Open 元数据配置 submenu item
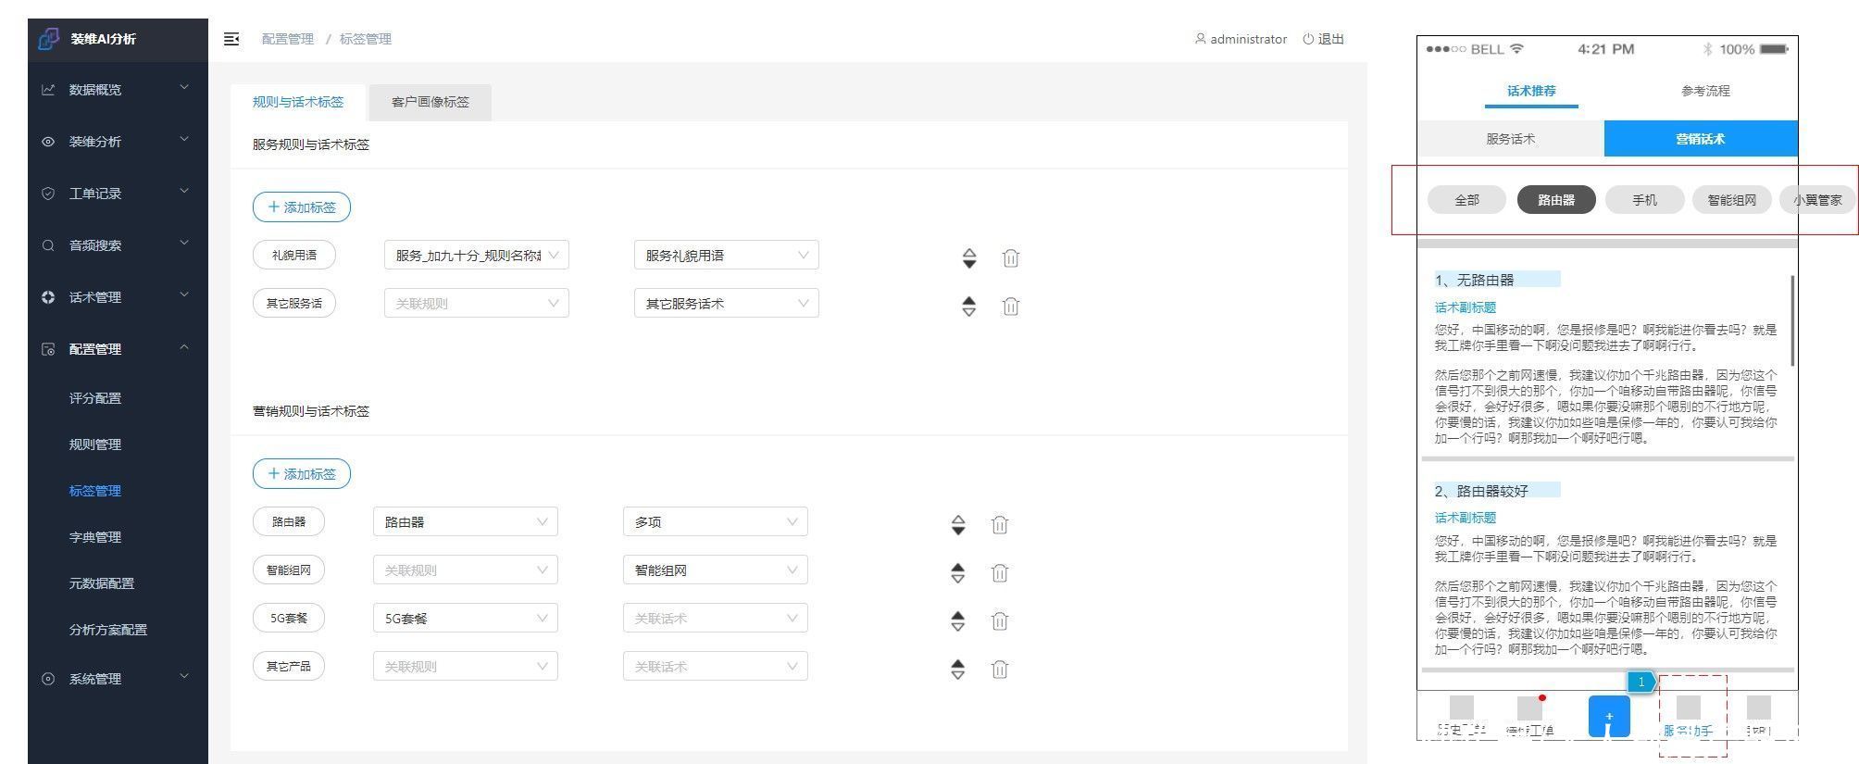This screenshot has height=764, width=1859. click(x=102, y=583)
